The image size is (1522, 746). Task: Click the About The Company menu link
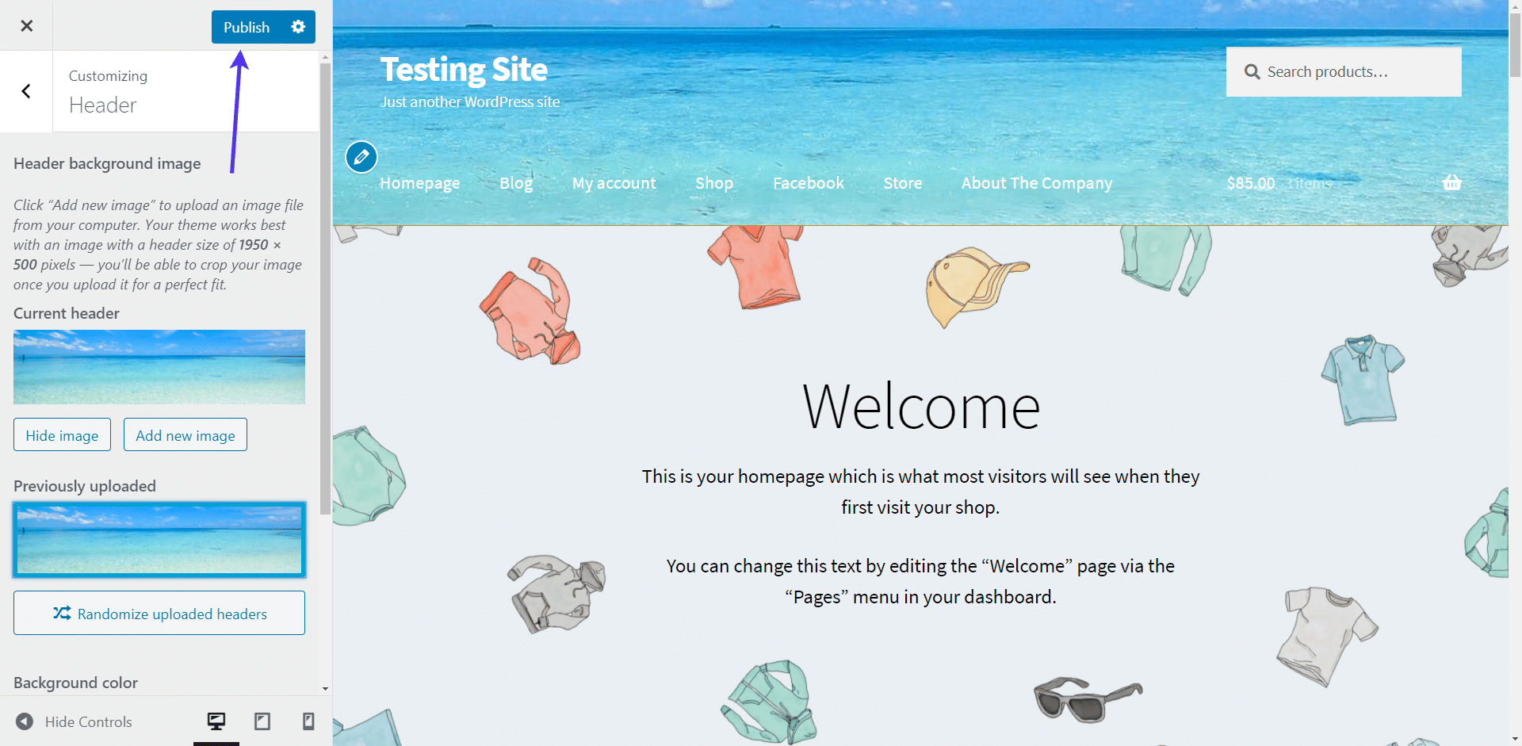(x=1037, y=183)
